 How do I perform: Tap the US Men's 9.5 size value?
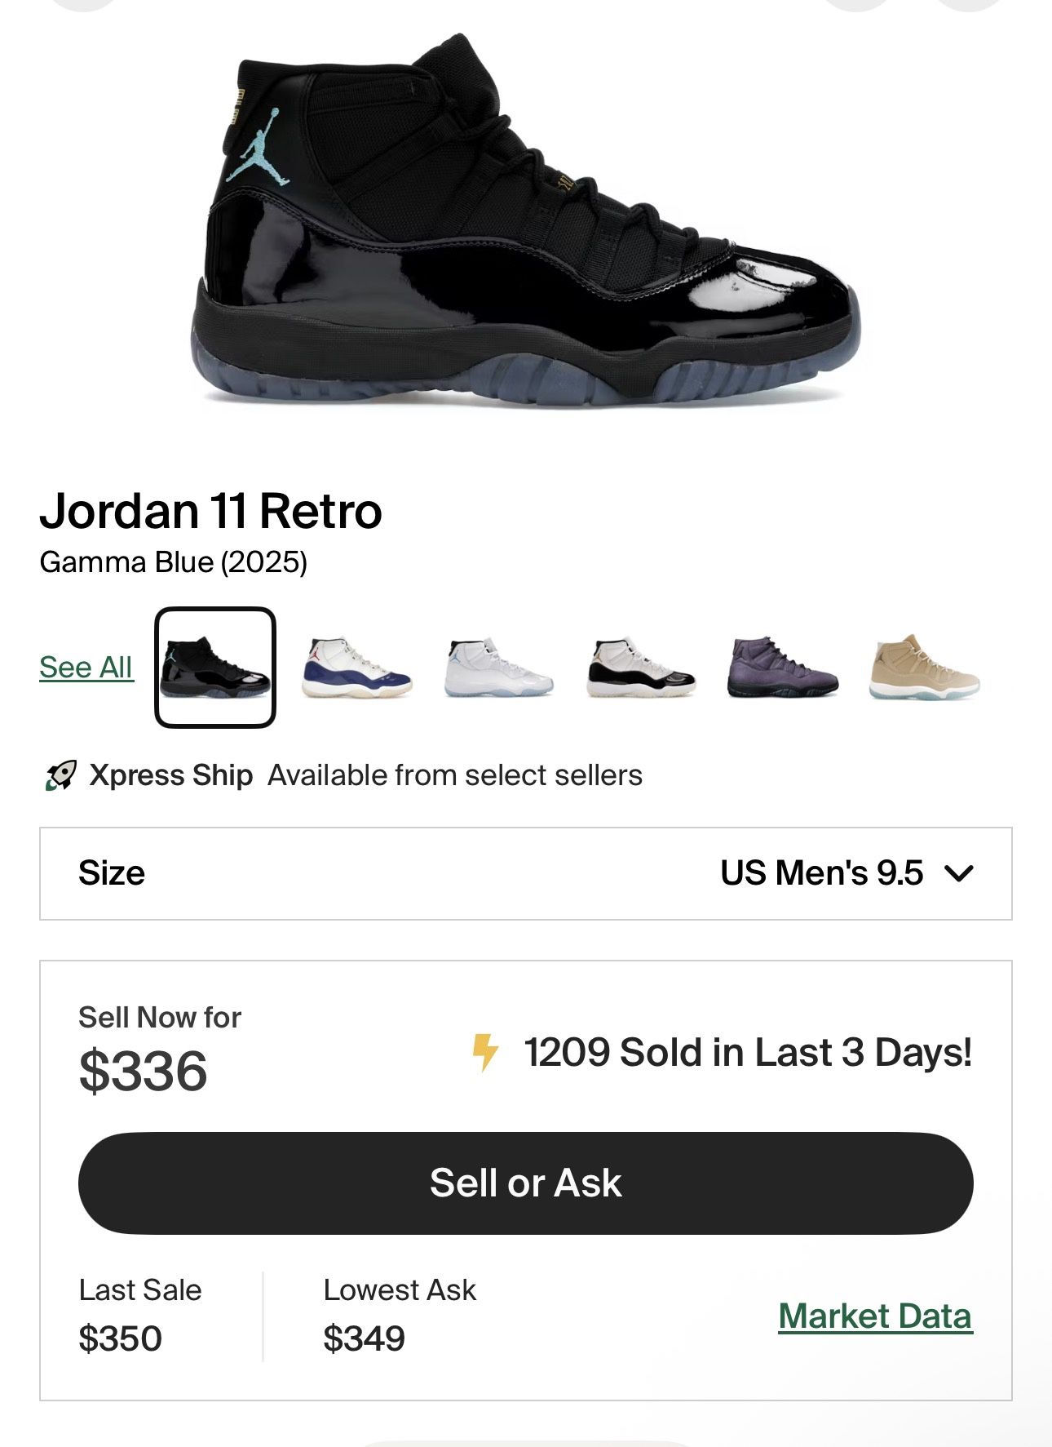point(821,873)
